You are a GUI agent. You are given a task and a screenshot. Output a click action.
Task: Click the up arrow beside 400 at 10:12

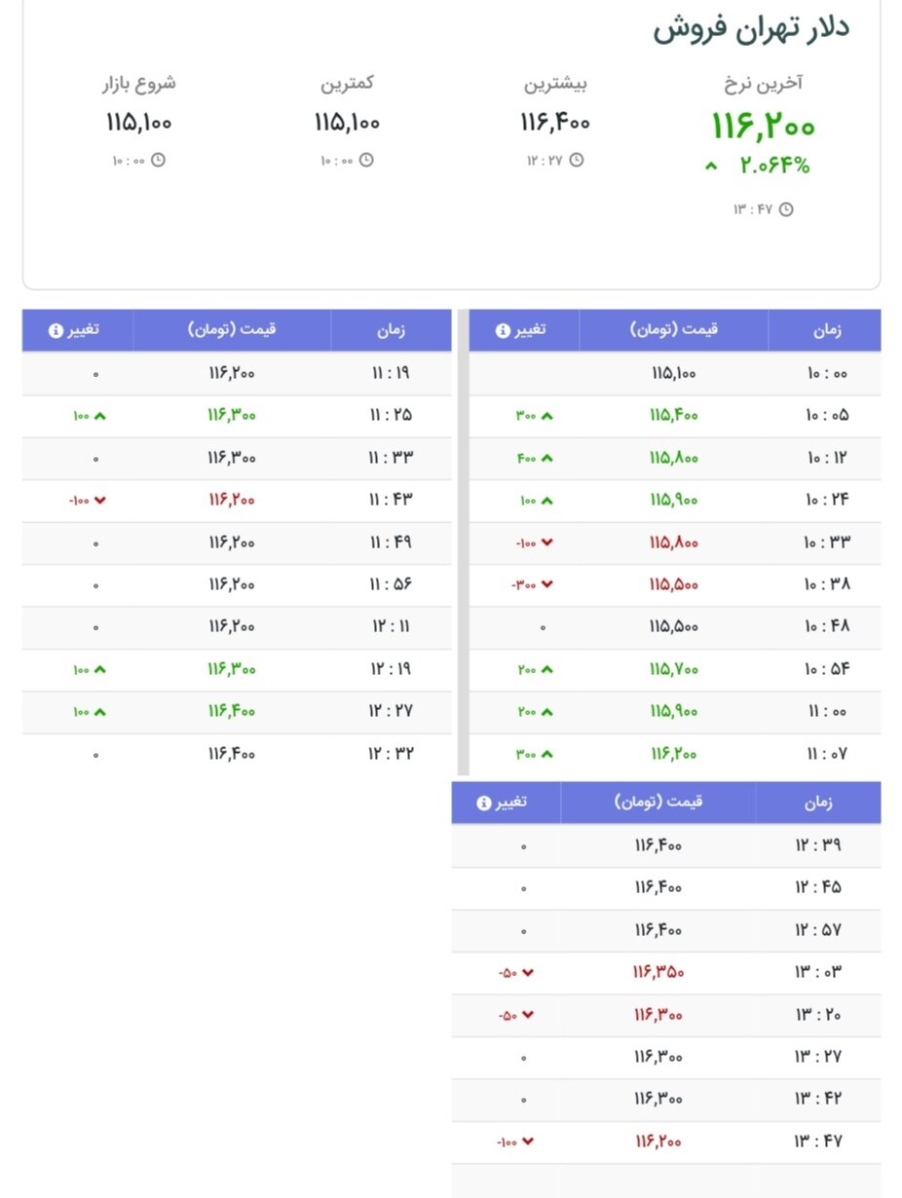coord(548,457)
